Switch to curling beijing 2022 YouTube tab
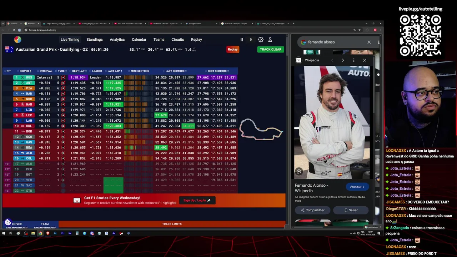 click(94, 24)
